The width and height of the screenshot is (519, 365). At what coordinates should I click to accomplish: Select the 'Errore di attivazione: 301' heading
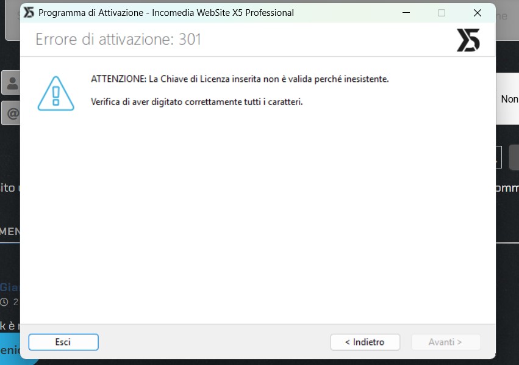[x=118, y=40]
